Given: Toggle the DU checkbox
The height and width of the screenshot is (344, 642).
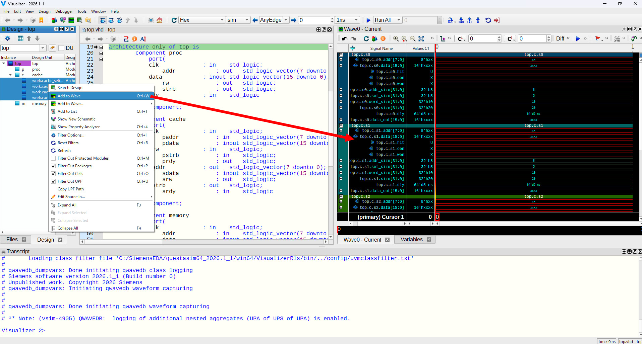Looking at the screenshot, I should point(61,48).
